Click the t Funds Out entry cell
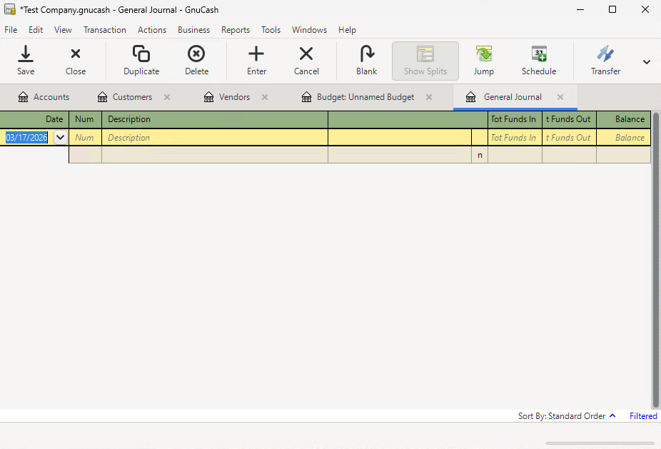 click(569, 138)
